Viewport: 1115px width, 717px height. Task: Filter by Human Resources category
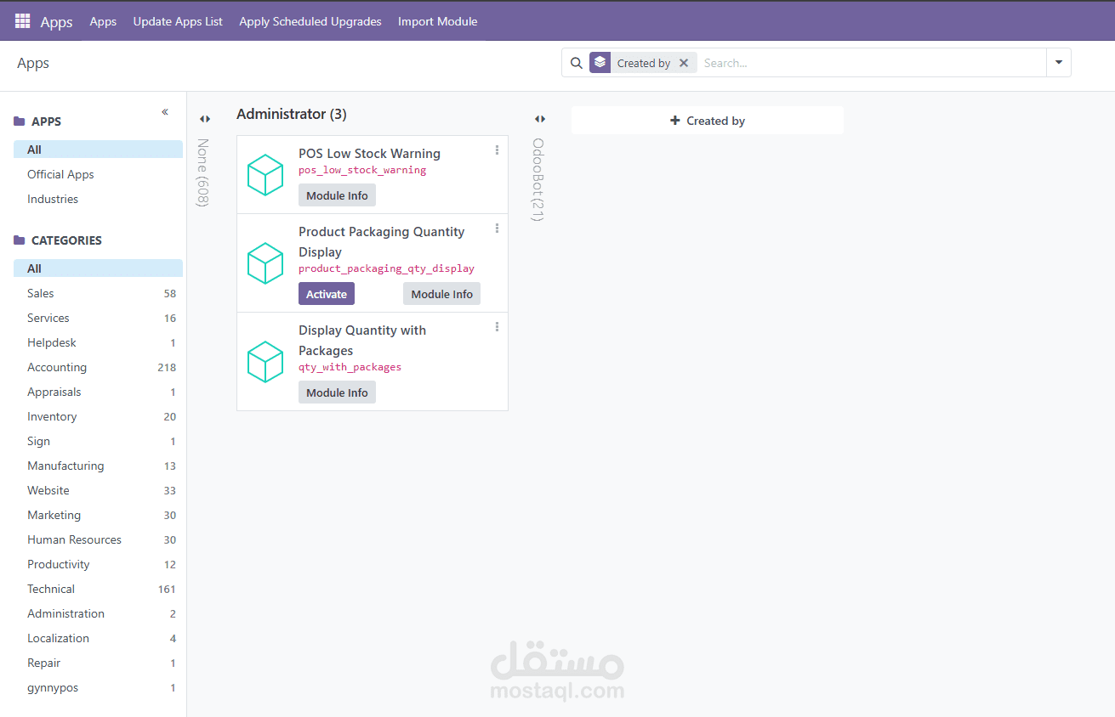pos(98,539)
